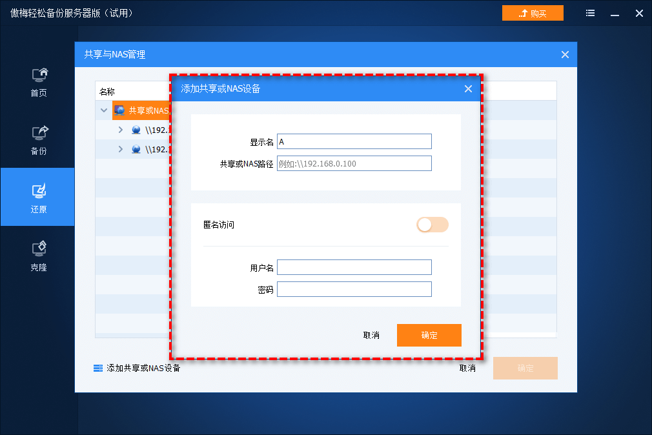Click the server icon beside 添加共享或NAS设备
652x435 pixels.
(98, 368)
